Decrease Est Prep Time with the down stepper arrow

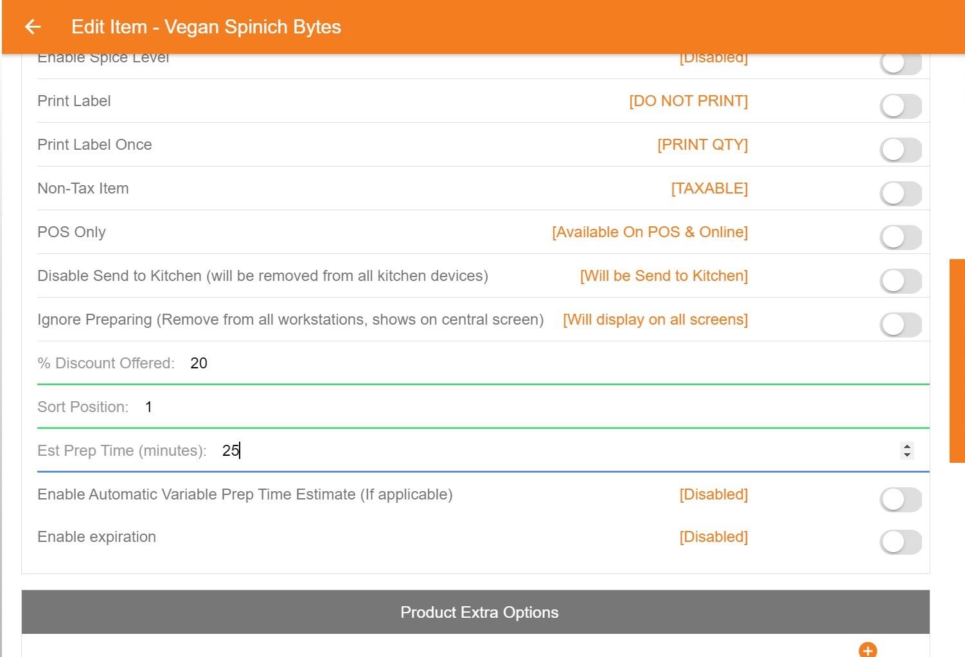click(907, 455)
